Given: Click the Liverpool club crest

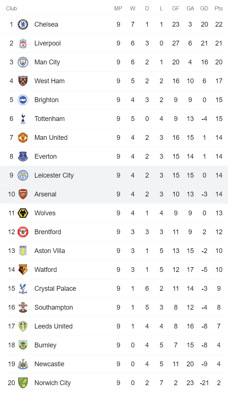Looking at the screenshot, I should [x=23, y=43].
